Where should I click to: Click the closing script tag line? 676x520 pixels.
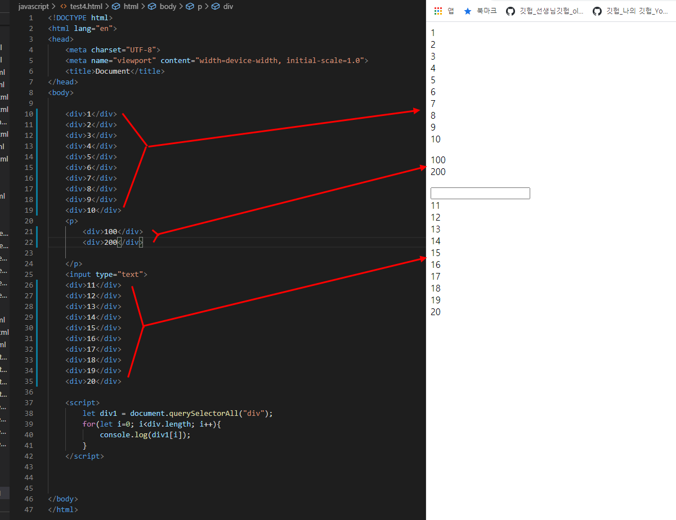84,456
